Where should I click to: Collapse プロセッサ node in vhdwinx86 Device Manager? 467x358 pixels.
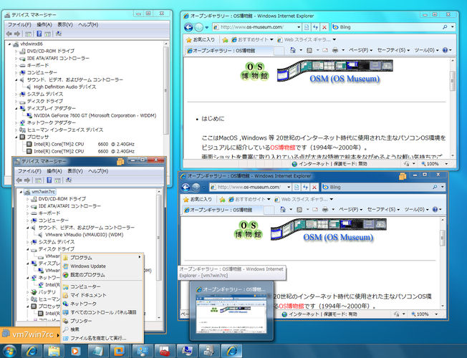click(16, 137)
